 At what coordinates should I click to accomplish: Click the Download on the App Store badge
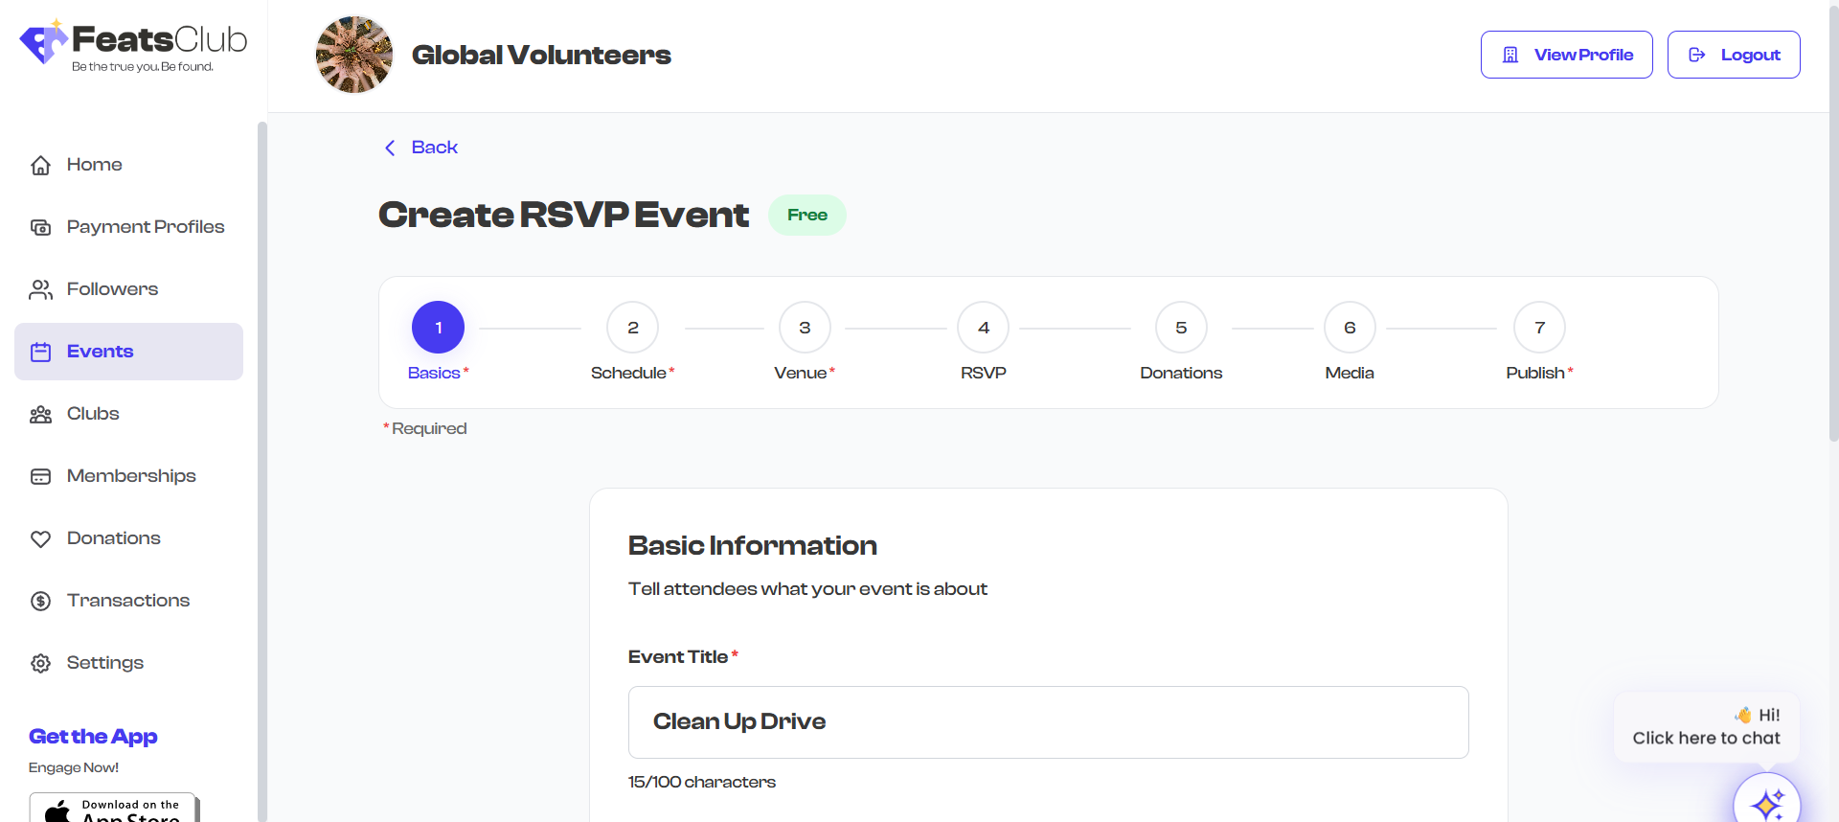coord(112,808)
